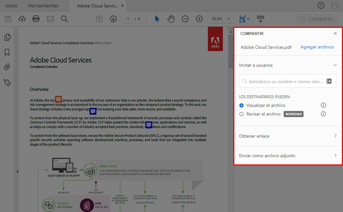Activate the Hand pan tool

click(x=171, y=19)
